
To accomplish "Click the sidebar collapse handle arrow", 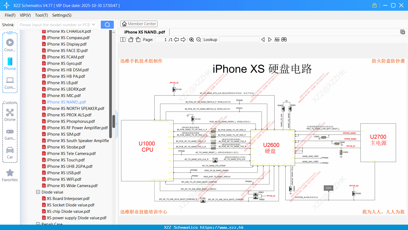I will click(x=117, y=124).
